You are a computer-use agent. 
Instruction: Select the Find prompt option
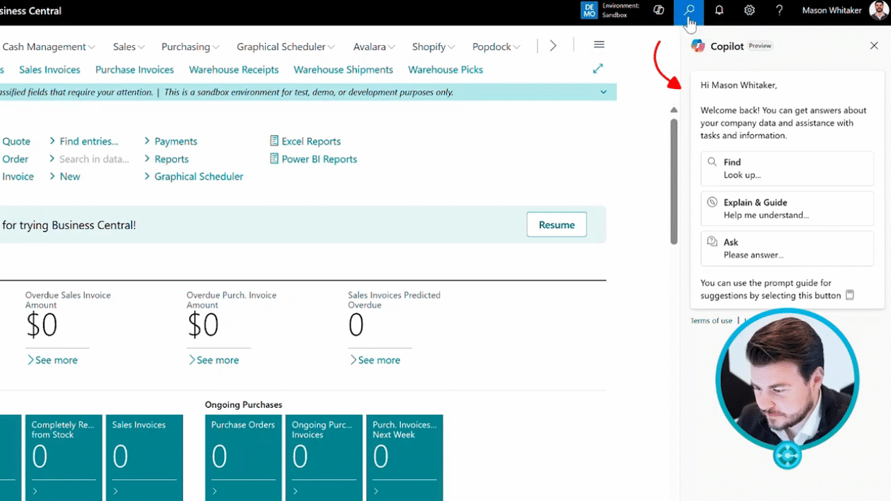click(x=787, y=169)
